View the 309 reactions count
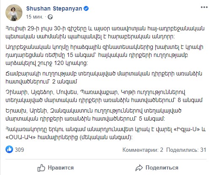Image resolution: width=211 pixels, height=175 pixels. pyautogui.click(x=19, y=150)
